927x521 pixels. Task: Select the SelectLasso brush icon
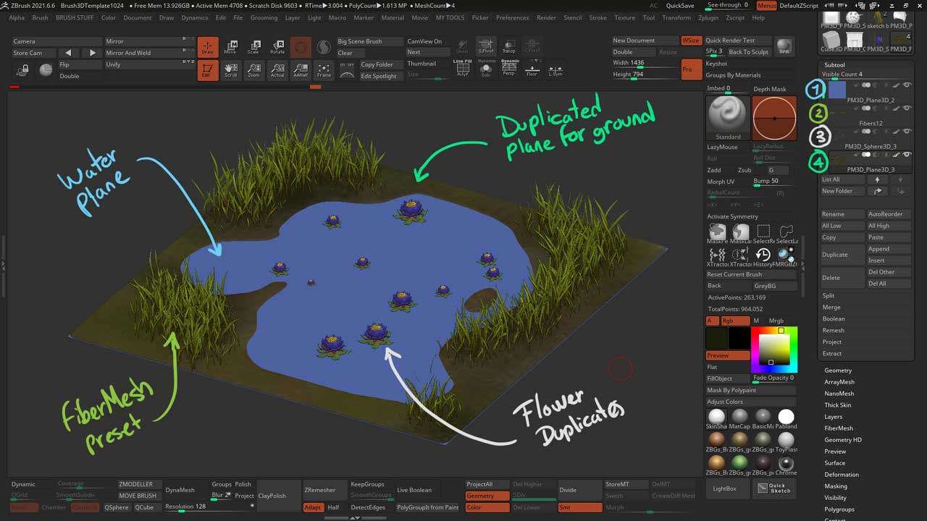(x=786, y=232)
